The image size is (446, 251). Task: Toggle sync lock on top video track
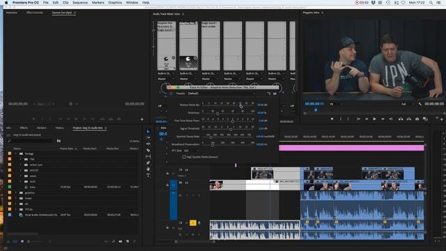click(x=180, y=170)
